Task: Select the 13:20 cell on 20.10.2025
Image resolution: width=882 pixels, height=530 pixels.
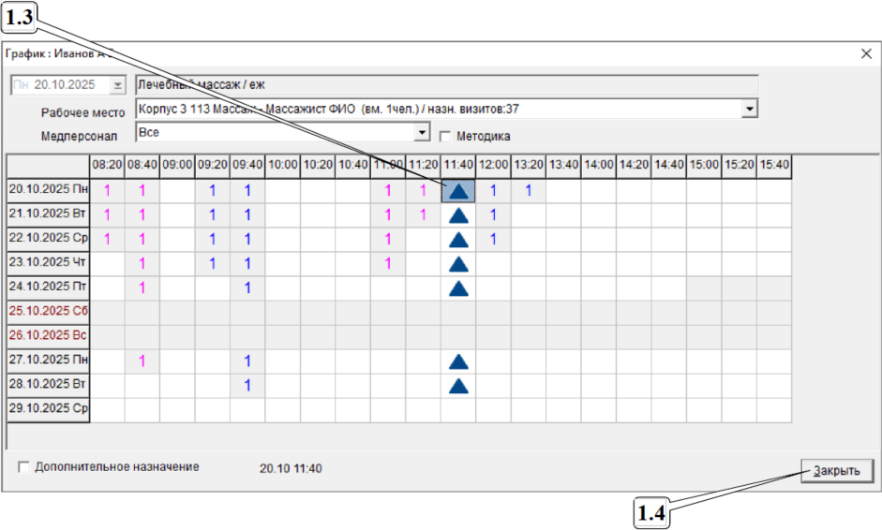Action: click(x=529, y=191)
